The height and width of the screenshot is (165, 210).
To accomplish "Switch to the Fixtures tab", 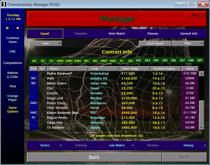I will pos(153,33).
